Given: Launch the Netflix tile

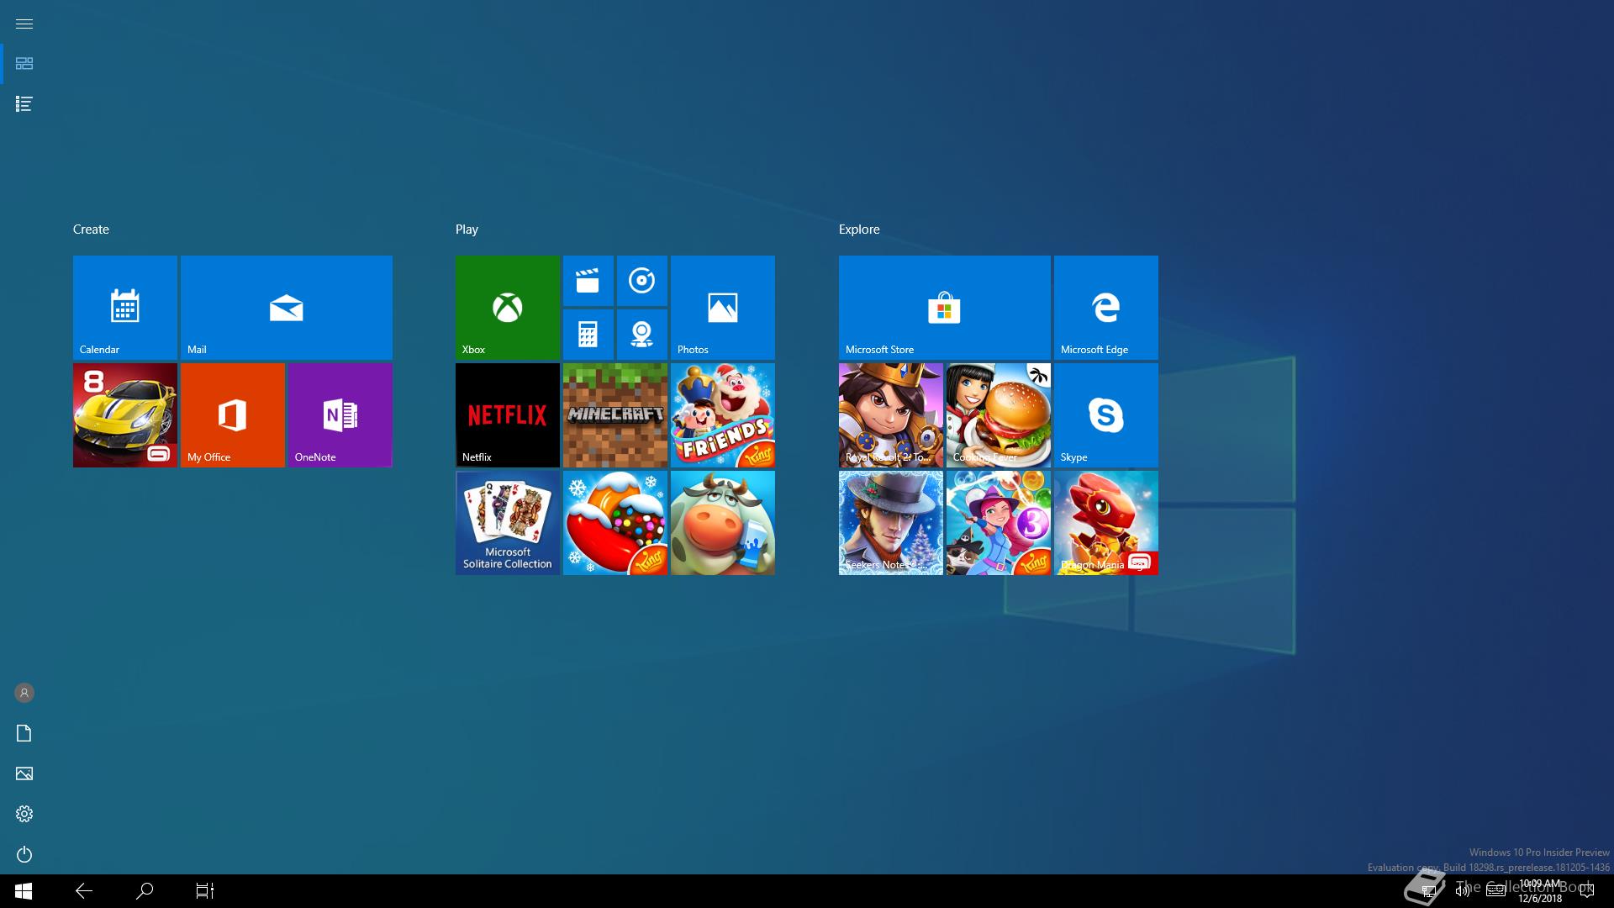Looking at the screenshot, I should pyautogui.click(x=508, y=415).
